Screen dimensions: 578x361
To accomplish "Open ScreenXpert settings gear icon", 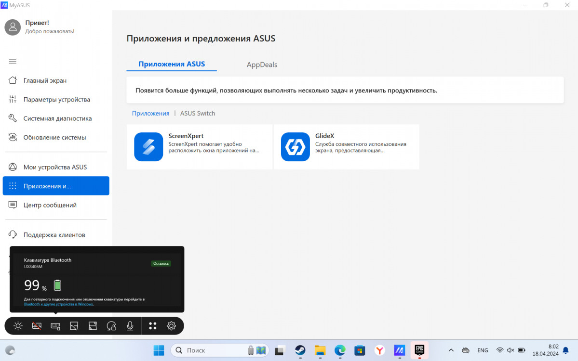I will coord(172,326).
